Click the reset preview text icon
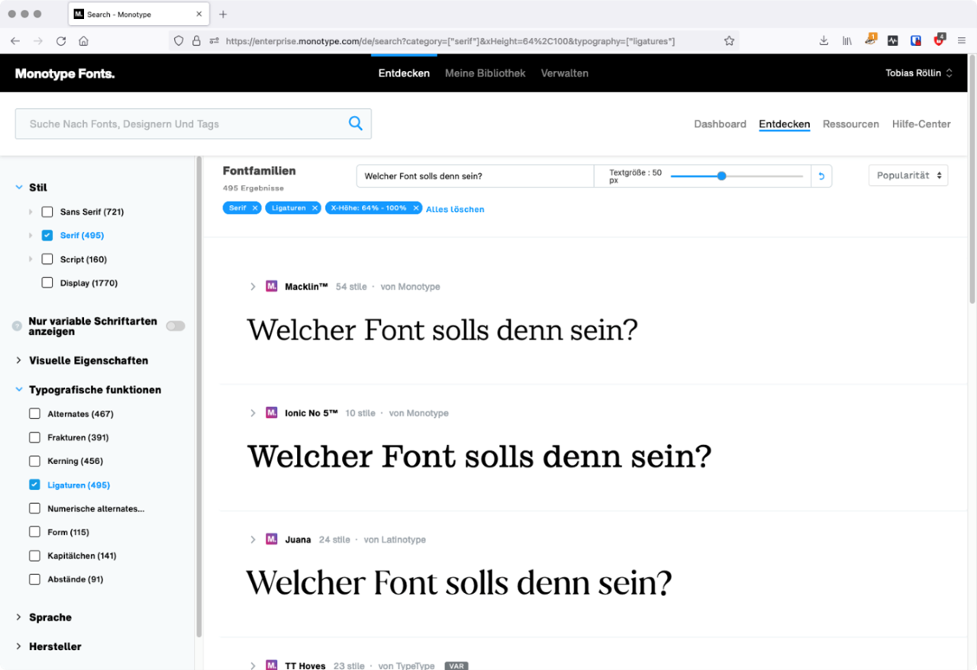 pyautogui.click(x=821, y=176)
